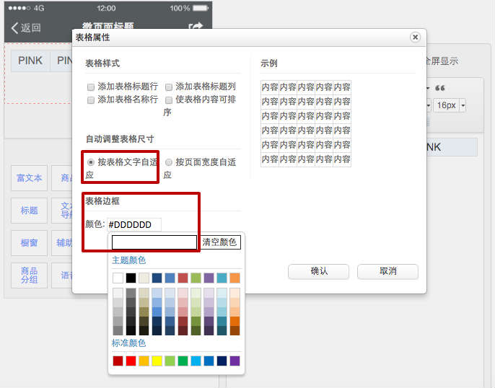Confirm the dialog with the 确认 button
The image size is (495, 388).
[318, 271]
